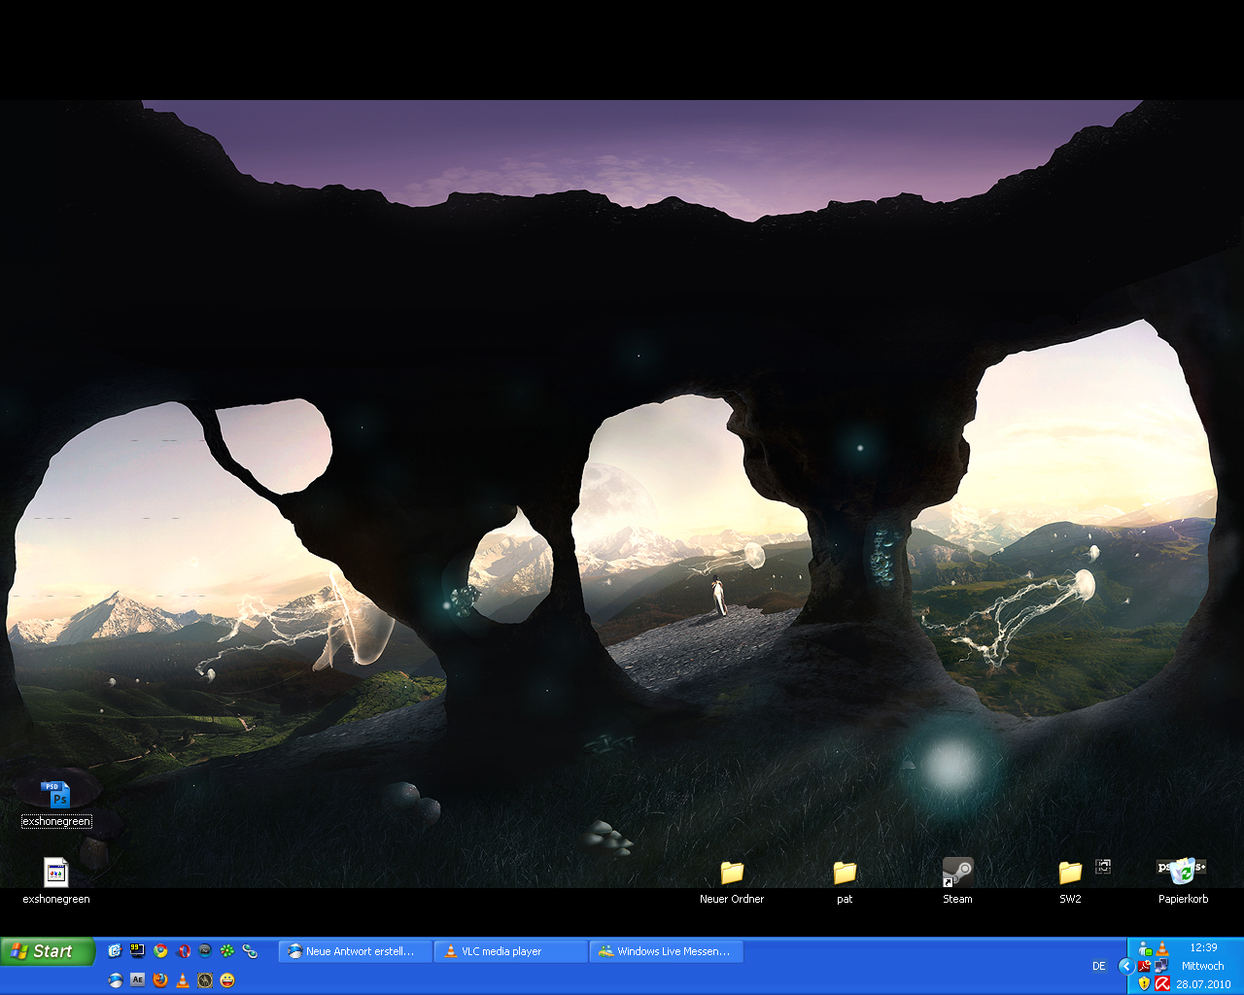The width and height of the screenshot is (1244, 995).
Task: Click the taskbar clock showing 12:39
Action: [x=1203, y=947]
